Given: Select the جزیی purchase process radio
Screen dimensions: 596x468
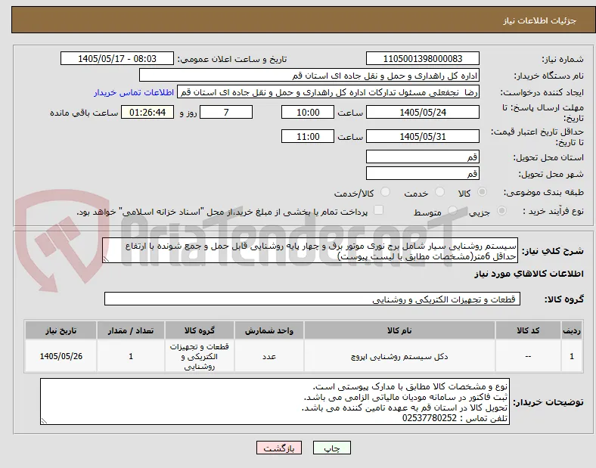Looking at the screenshot, I should 501,210.
